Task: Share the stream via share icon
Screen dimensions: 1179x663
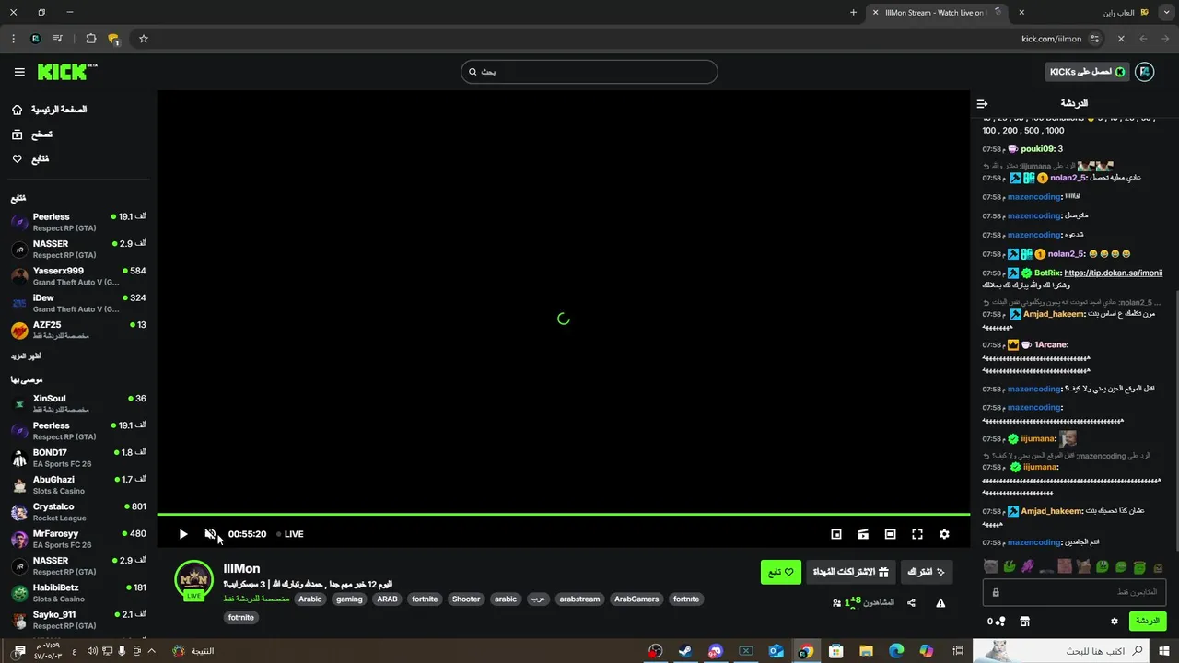Action: [911, 603]
